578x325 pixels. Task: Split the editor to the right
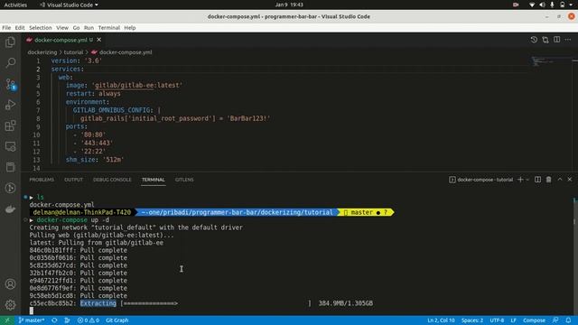point(556,40)
